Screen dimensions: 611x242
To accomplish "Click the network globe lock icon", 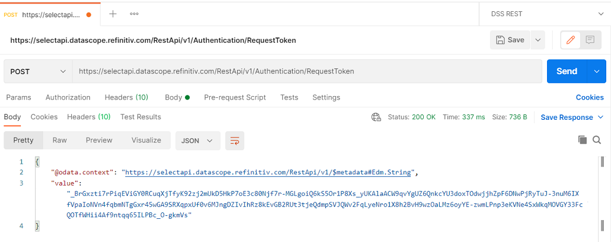I will [x=376, y=117].
